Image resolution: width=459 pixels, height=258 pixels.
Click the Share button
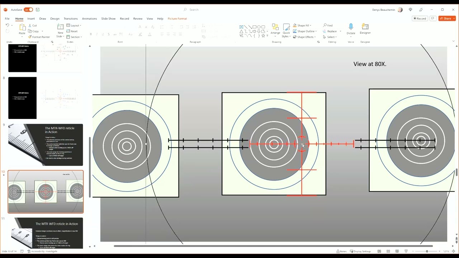447,19
